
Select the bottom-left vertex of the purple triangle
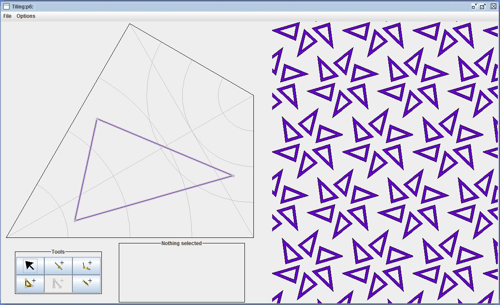tap(75, 220)
